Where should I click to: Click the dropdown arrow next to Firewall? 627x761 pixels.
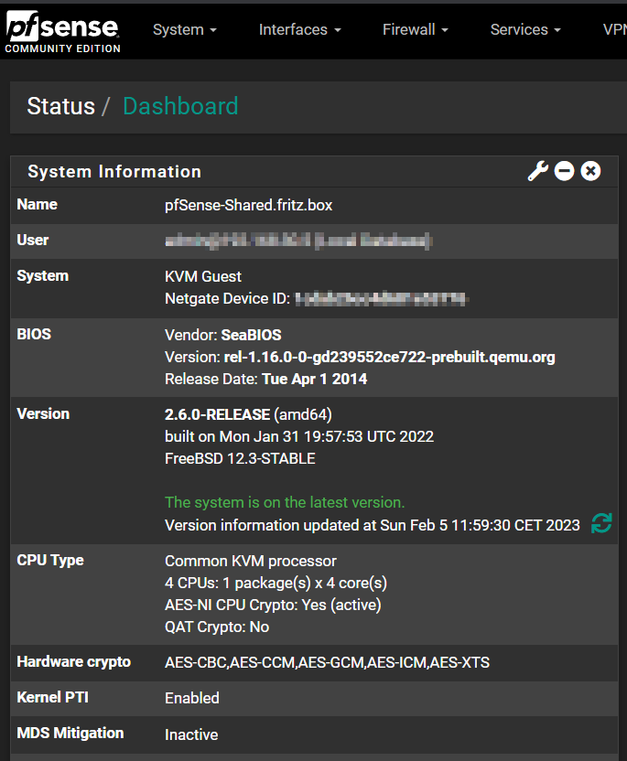[x=444, y=29]
